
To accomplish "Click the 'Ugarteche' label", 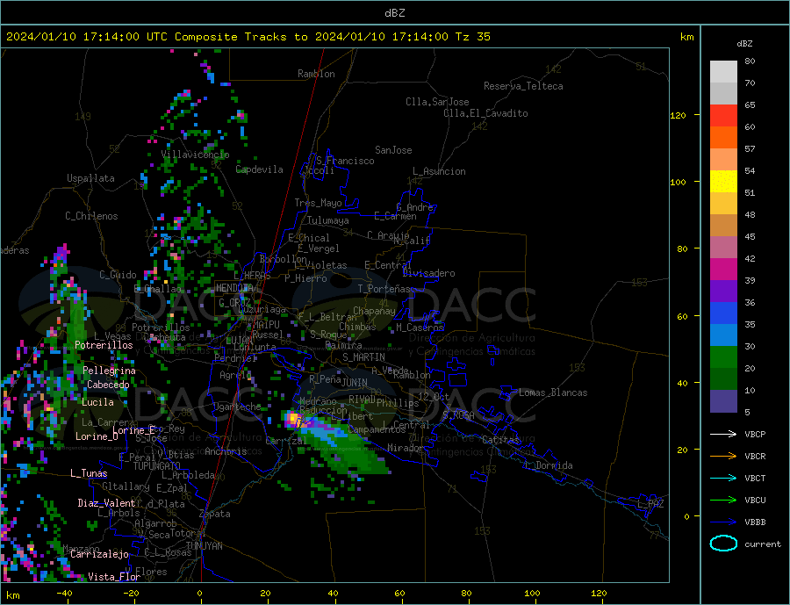I will pyautogui.click(x=237, y=407).
